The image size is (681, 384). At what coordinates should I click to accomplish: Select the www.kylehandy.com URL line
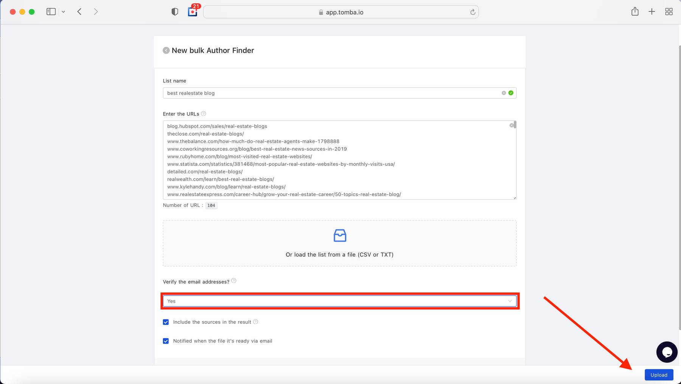(226, 187)
